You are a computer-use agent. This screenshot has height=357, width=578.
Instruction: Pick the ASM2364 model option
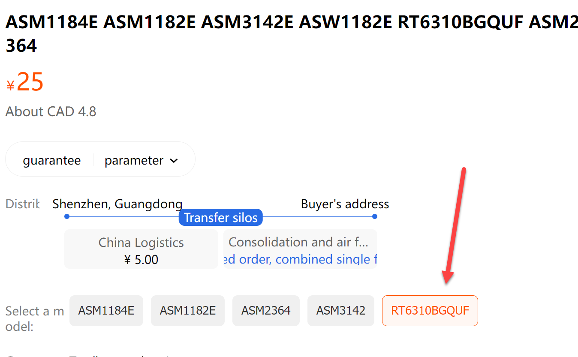click(x=266, y=310)
